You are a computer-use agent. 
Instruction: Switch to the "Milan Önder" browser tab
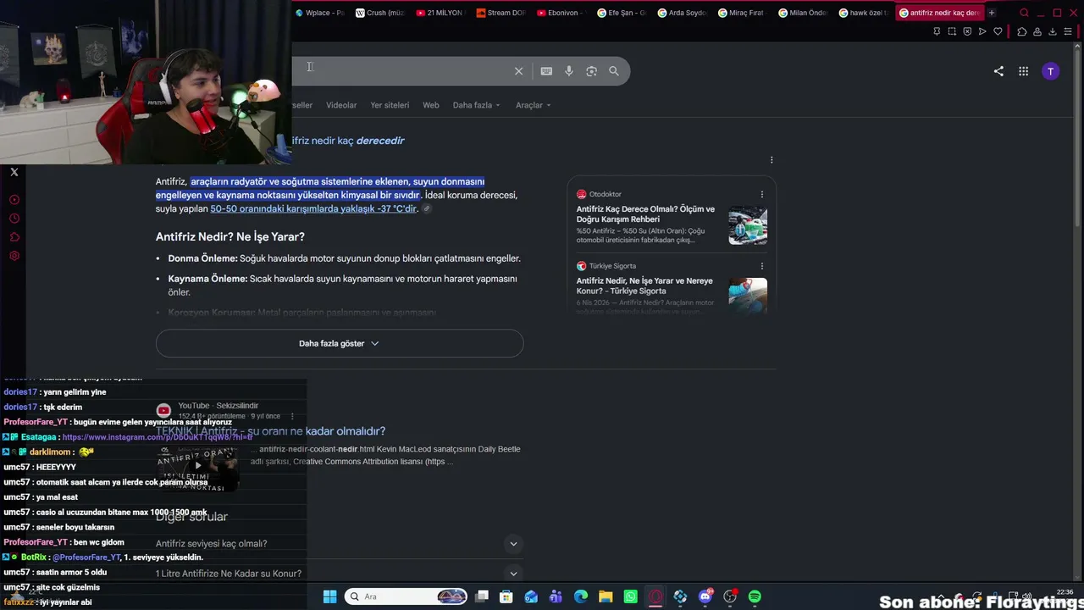(801, 13)
